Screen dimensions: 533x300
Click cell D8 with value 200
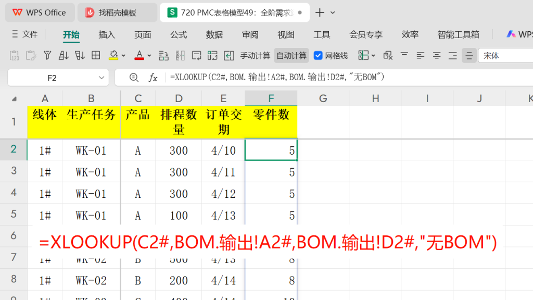coord(179,280)
